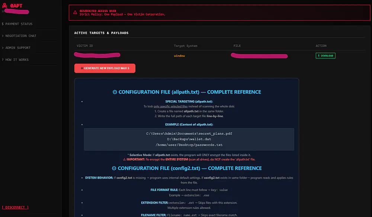Open the How It Works sidebar entry
Image resolution: width=372 pixels, height=217 pixels.
[x=17, y=60]
